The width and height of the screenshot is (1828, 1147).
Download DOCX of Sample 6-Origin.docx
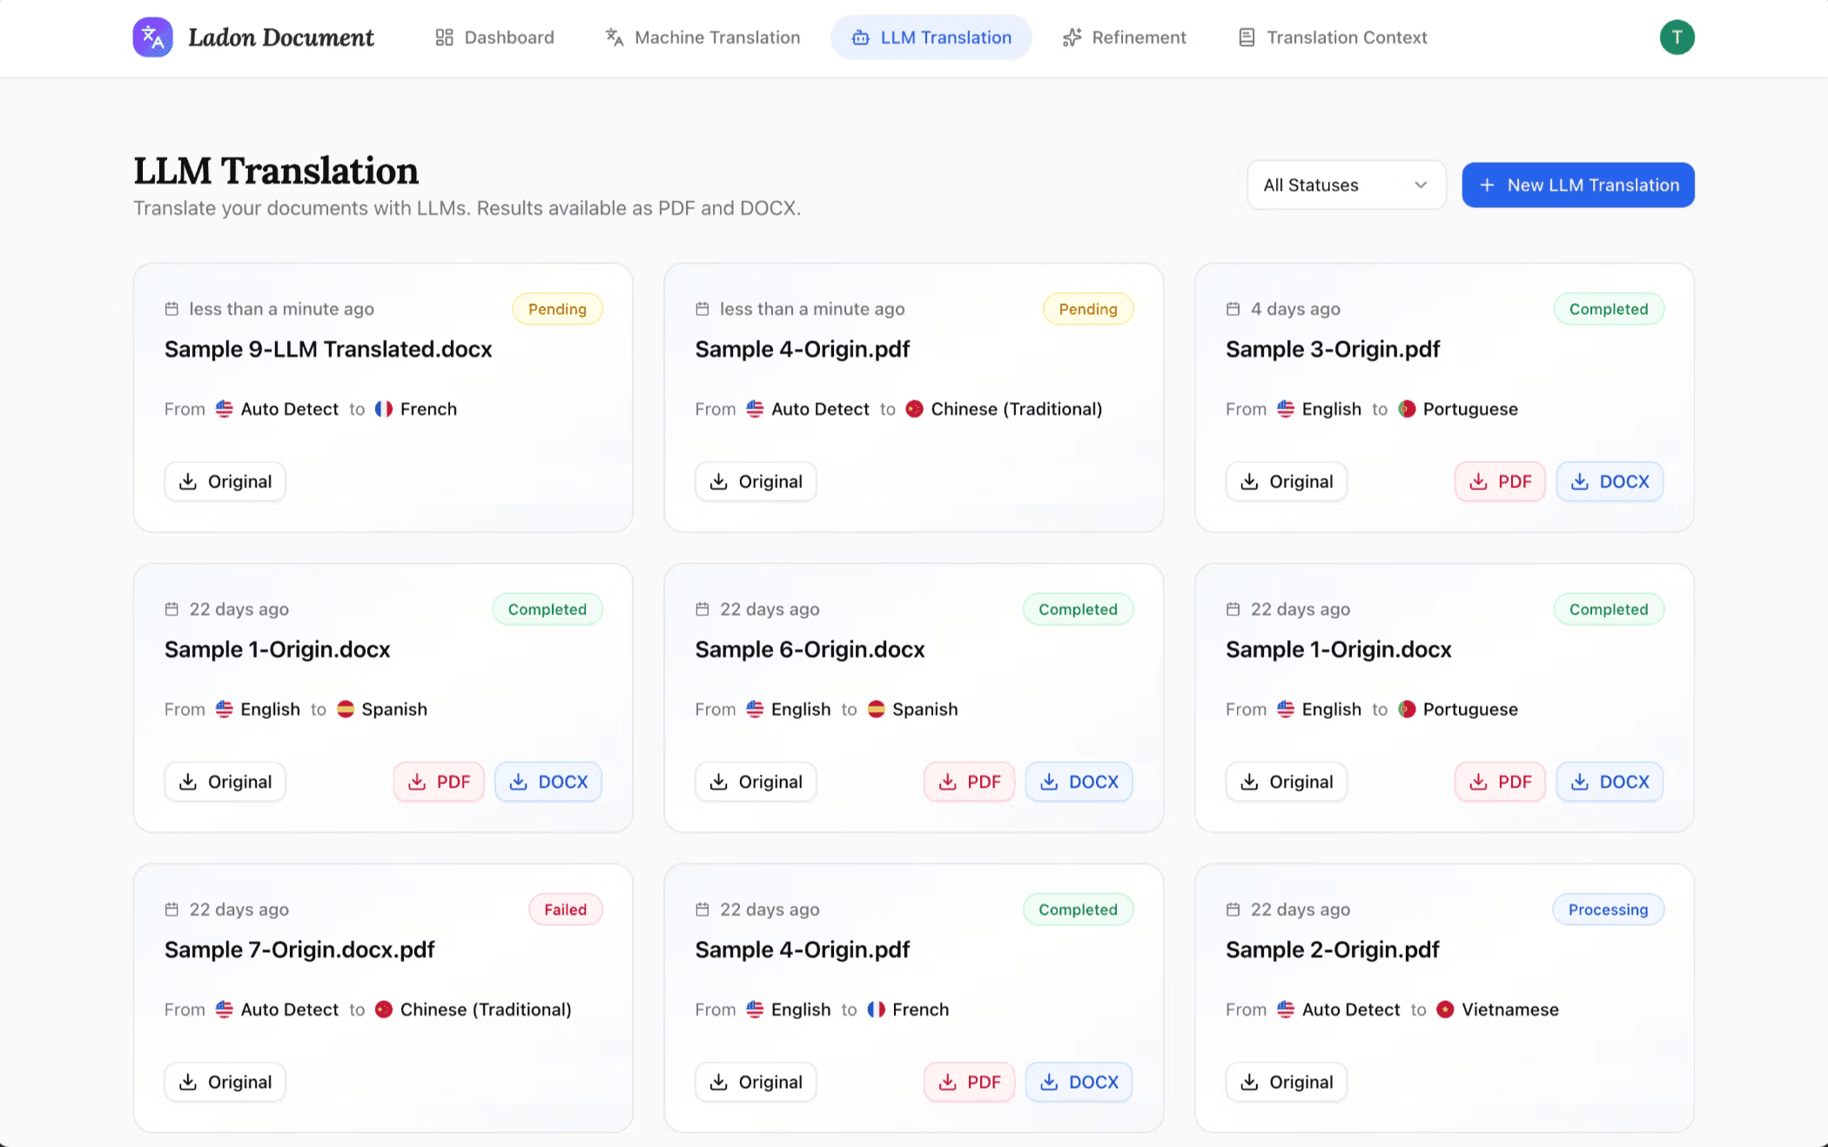point(1079,781)
